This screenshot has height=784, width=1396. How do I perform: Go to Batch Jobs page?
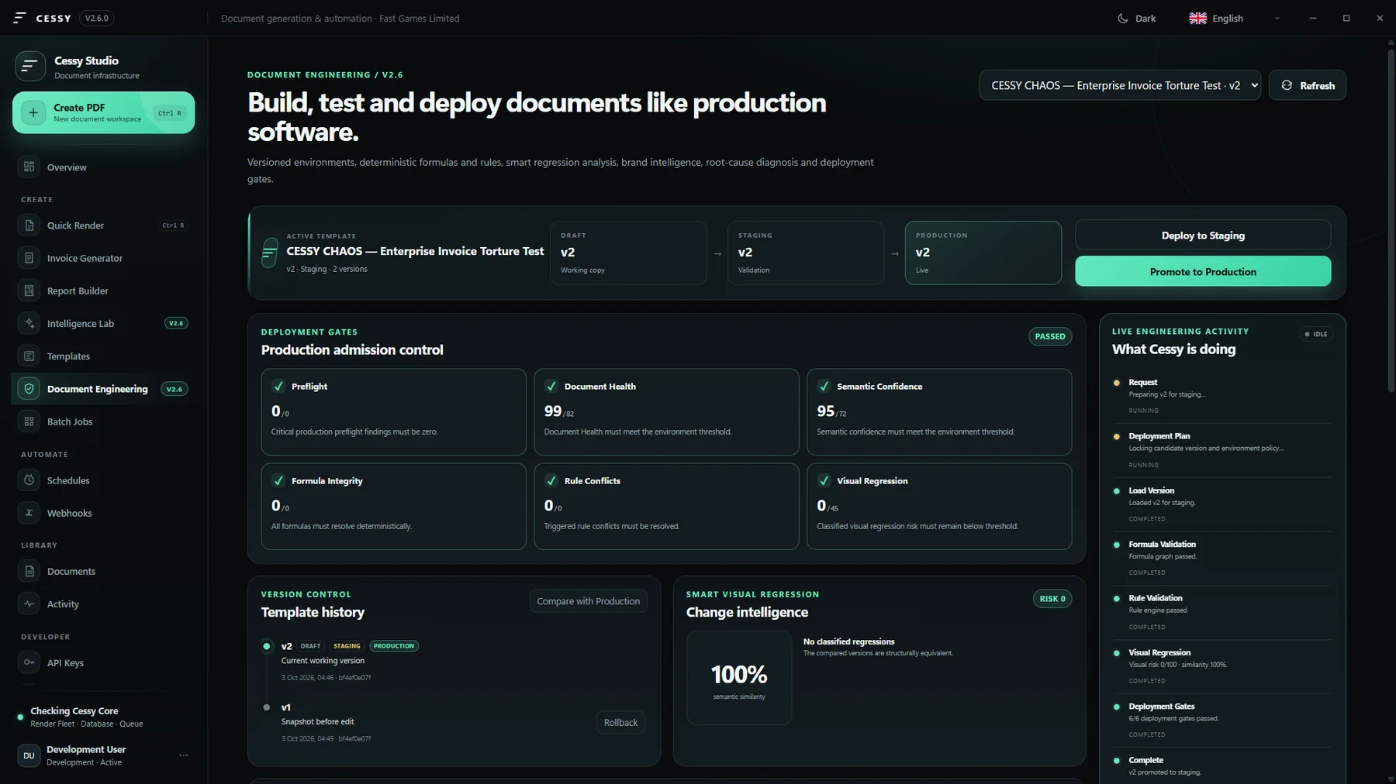103,421
